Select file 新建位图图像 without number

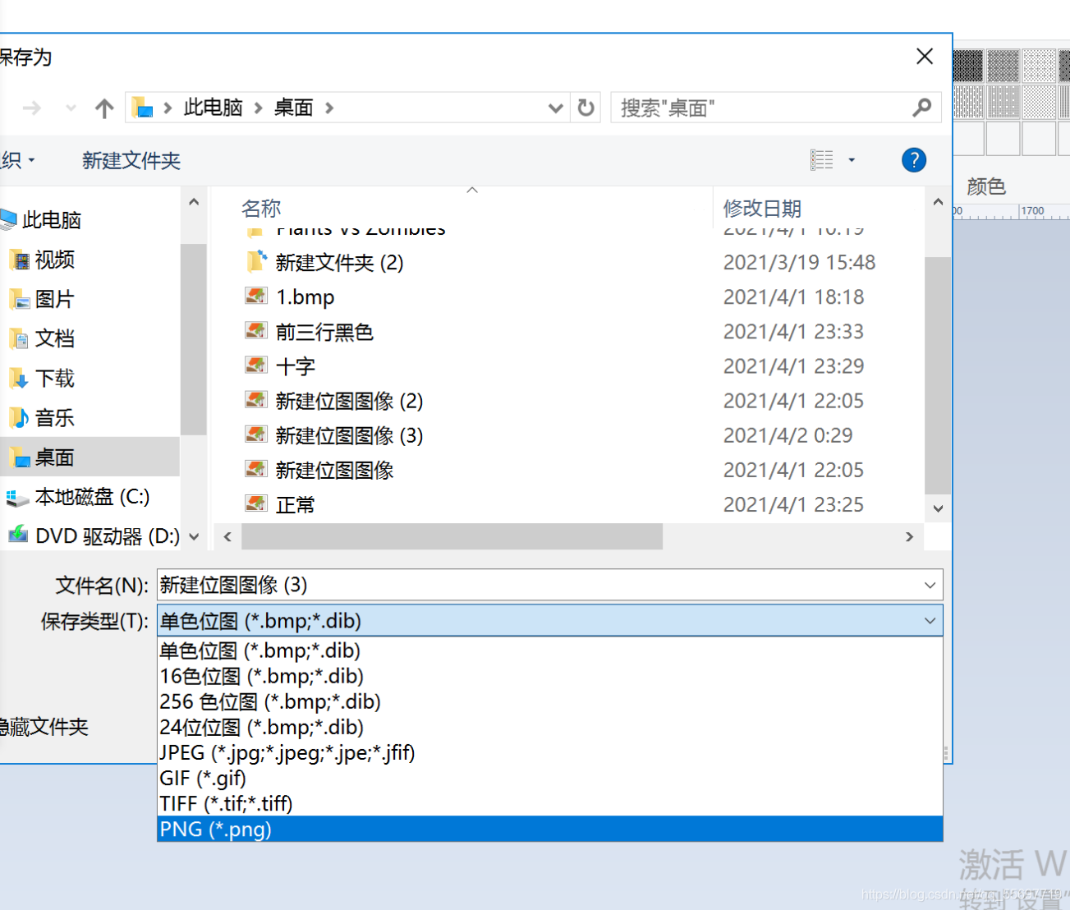tap(334, 470)
